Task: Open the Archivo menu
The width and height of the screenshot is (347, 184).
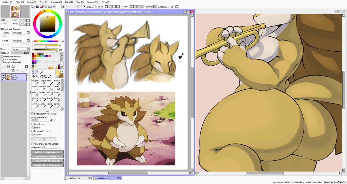Action: pyautogui.click(x=7, y=2)
